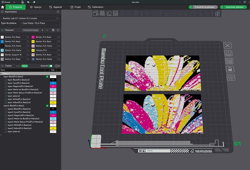
Task: Click the filament 4 yellow color swatch
Action: pos(33,42)
